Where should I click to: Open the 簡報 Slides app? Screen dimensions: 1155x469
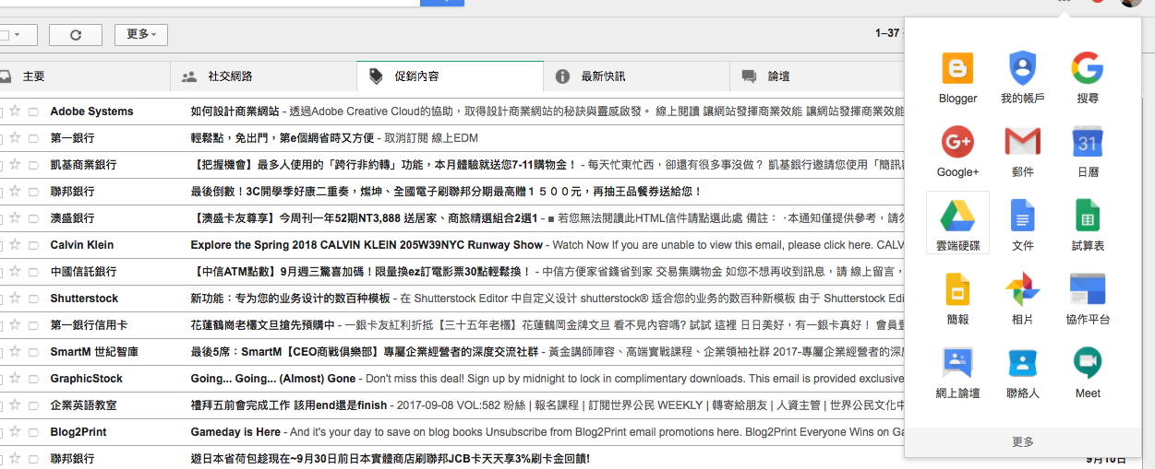(957, 298)
